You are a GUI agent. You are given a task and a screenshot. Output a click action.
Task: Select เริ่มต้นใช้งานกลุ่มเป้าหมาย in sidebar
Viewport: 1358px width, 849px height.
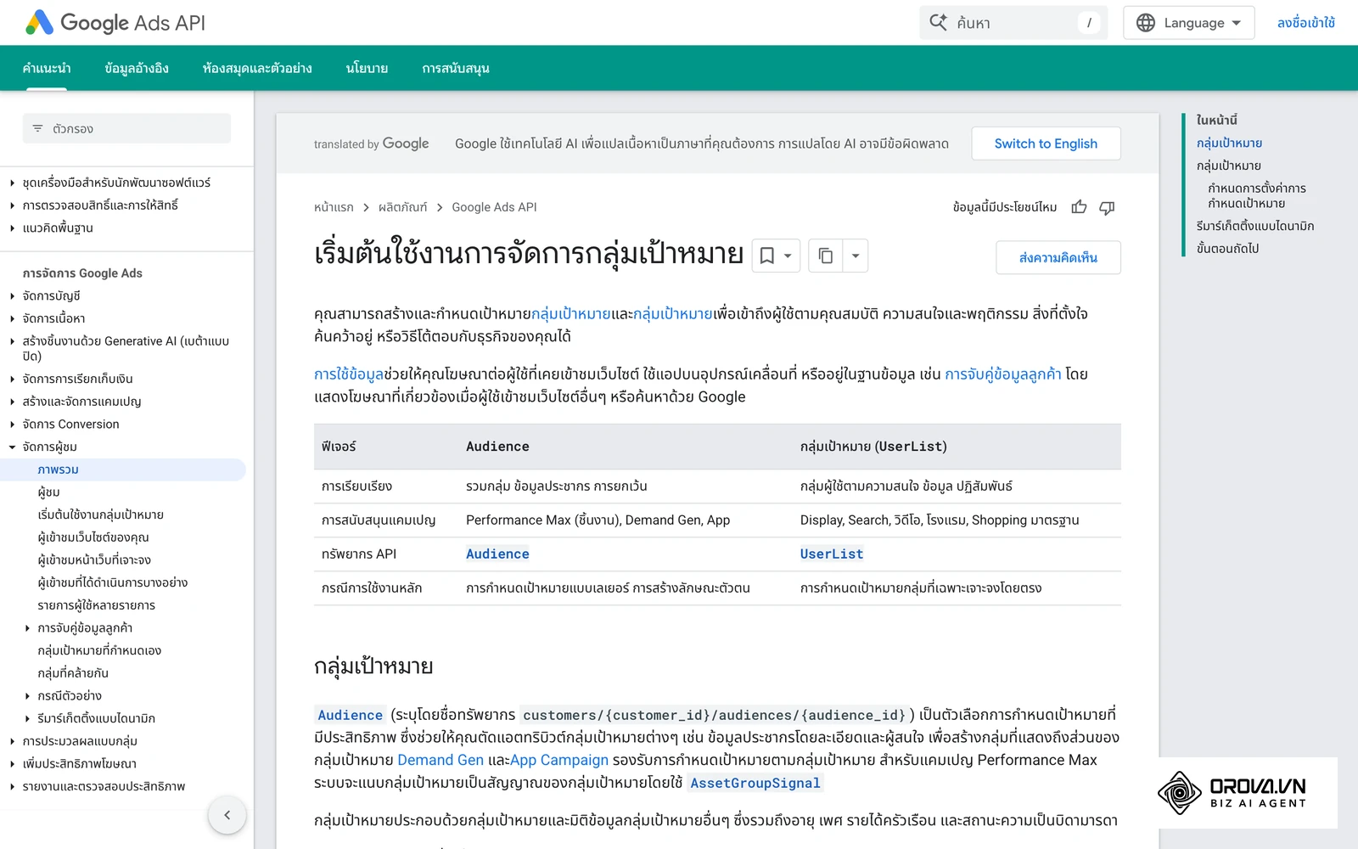pos(100,514)
